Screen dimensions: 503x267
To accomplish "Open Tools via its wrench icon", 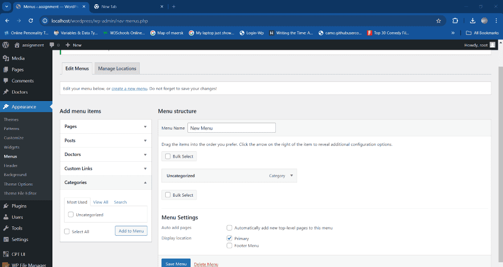I will point(6,228).
